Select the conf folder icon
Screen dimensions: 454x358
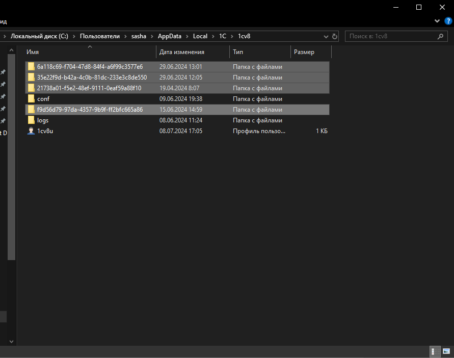(x=31, y=99)
